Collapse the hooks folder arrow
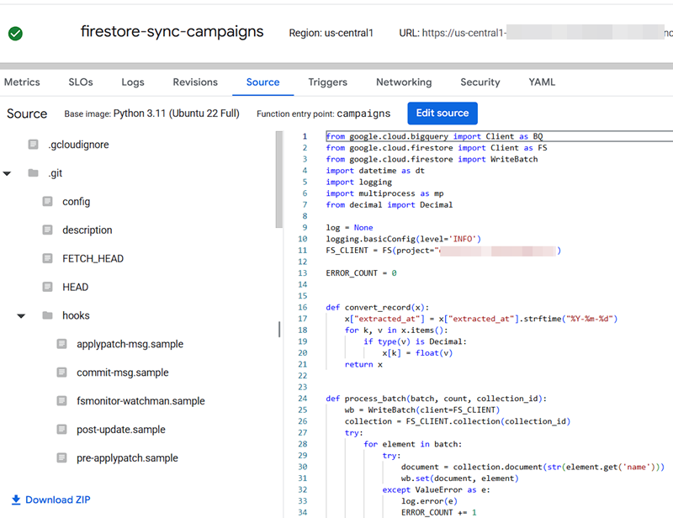Viewport: 673px width, 518px height. (21, 316)
